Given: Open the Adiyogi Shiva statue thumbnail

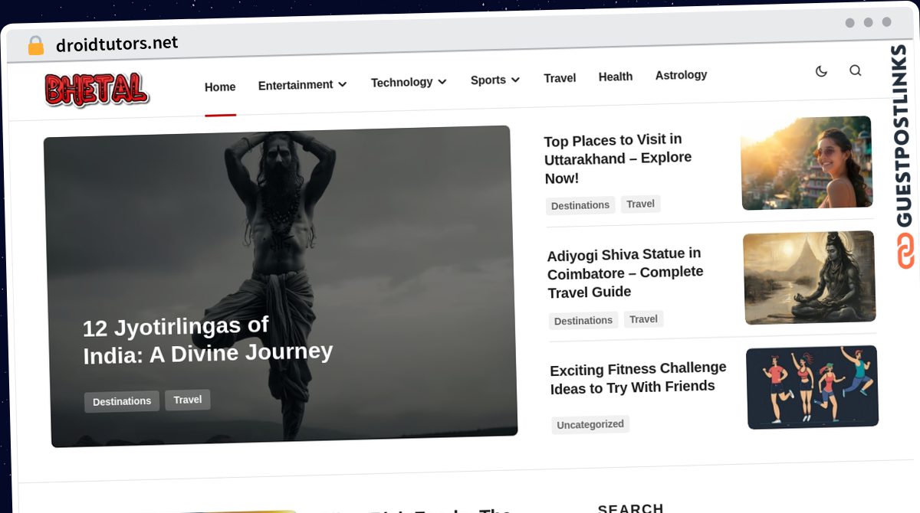Looking at the screenshot, I should click(x=810, y=277).
